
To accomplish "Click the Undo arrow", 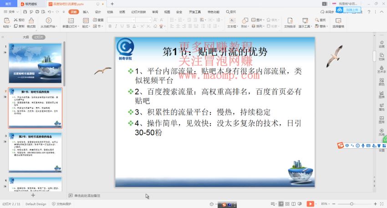I will 49,11.
